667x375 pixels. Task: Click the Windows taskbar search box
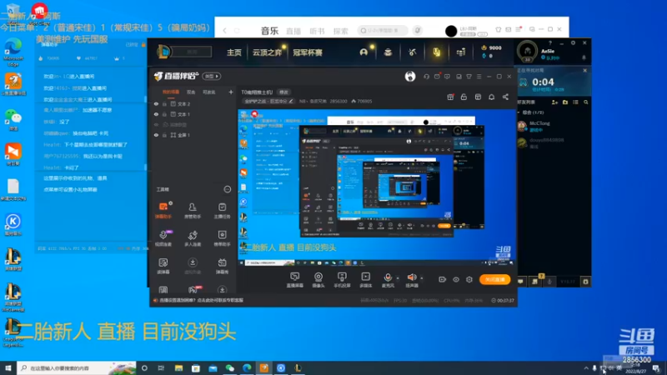click(77, 367)
